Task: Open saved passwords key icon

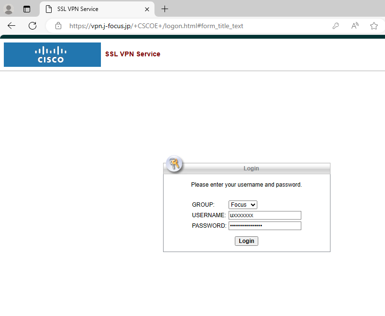Action: point(336,26)
